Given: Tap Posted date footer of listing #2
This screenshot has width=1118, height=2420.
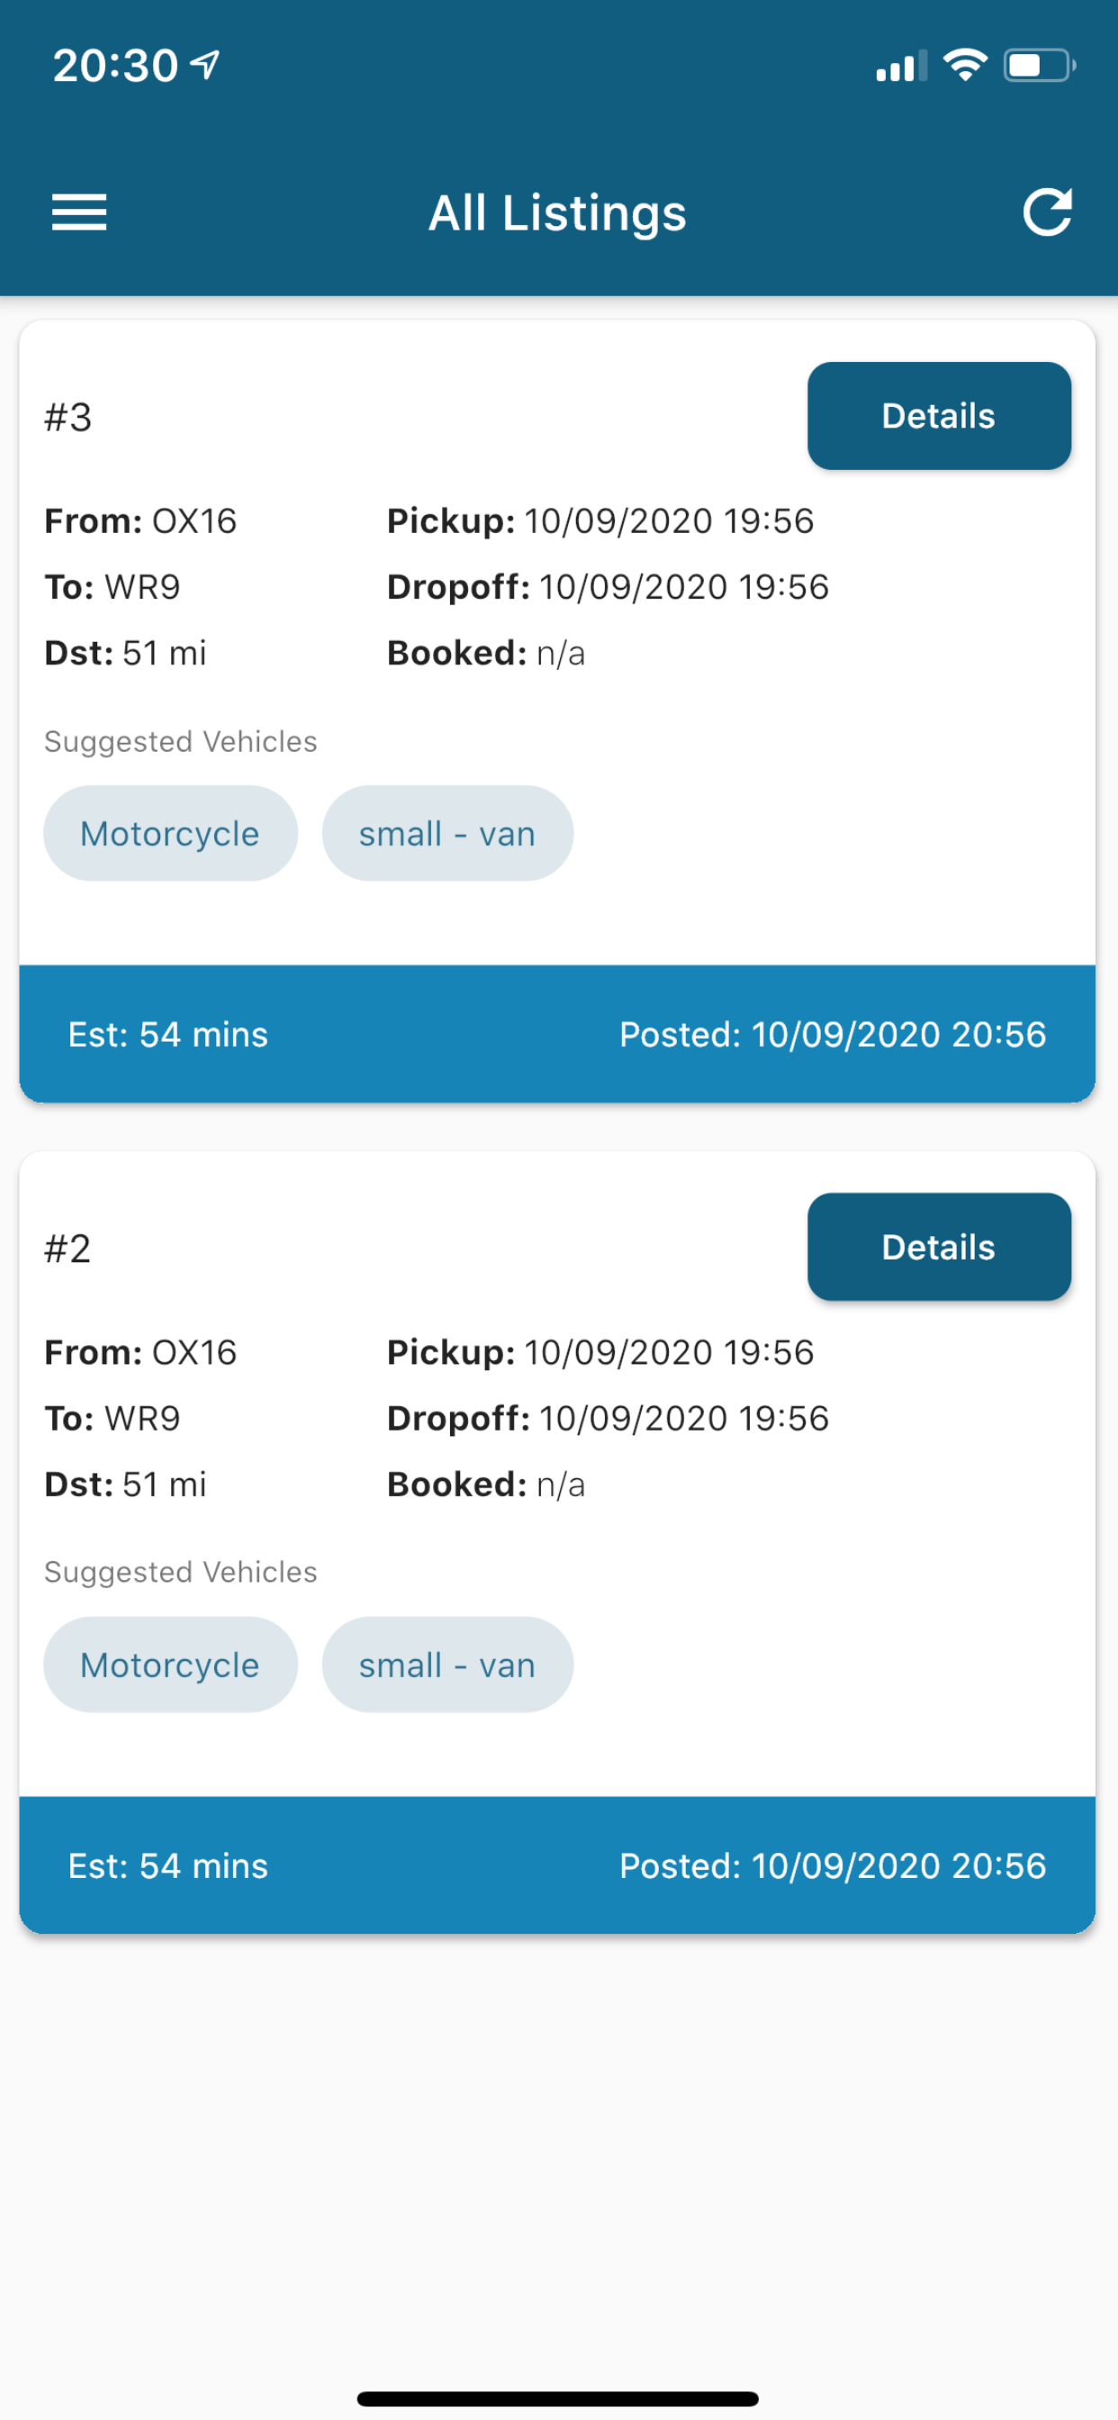Looking at the screenshot, I should (x=833, y=1865).
